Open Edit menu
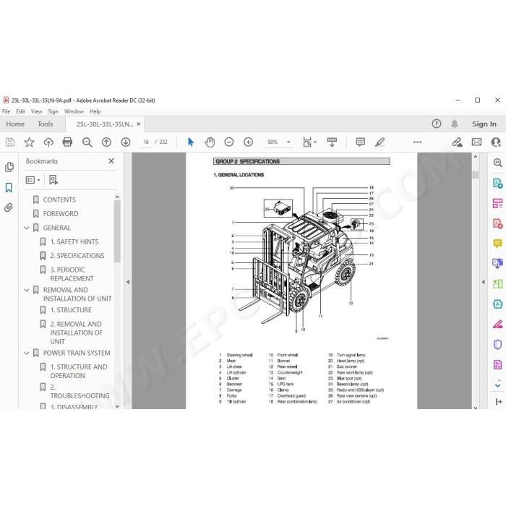Viewport: 506px width, 506px height. tap(21, 111)
